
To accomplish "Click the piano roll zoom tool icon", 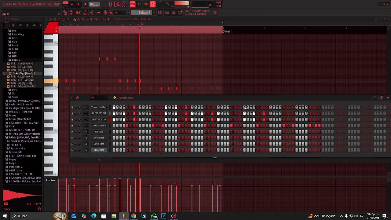I will (x=104, y=19).
